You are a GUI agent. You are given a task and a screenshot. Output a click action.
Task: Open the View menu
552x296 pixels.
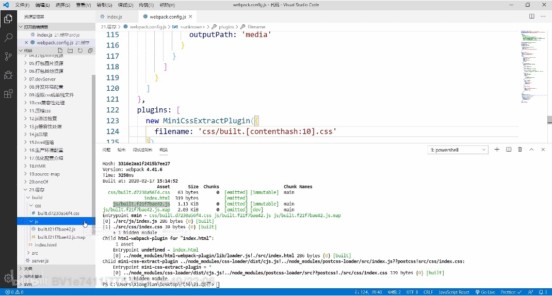[84, 5]
